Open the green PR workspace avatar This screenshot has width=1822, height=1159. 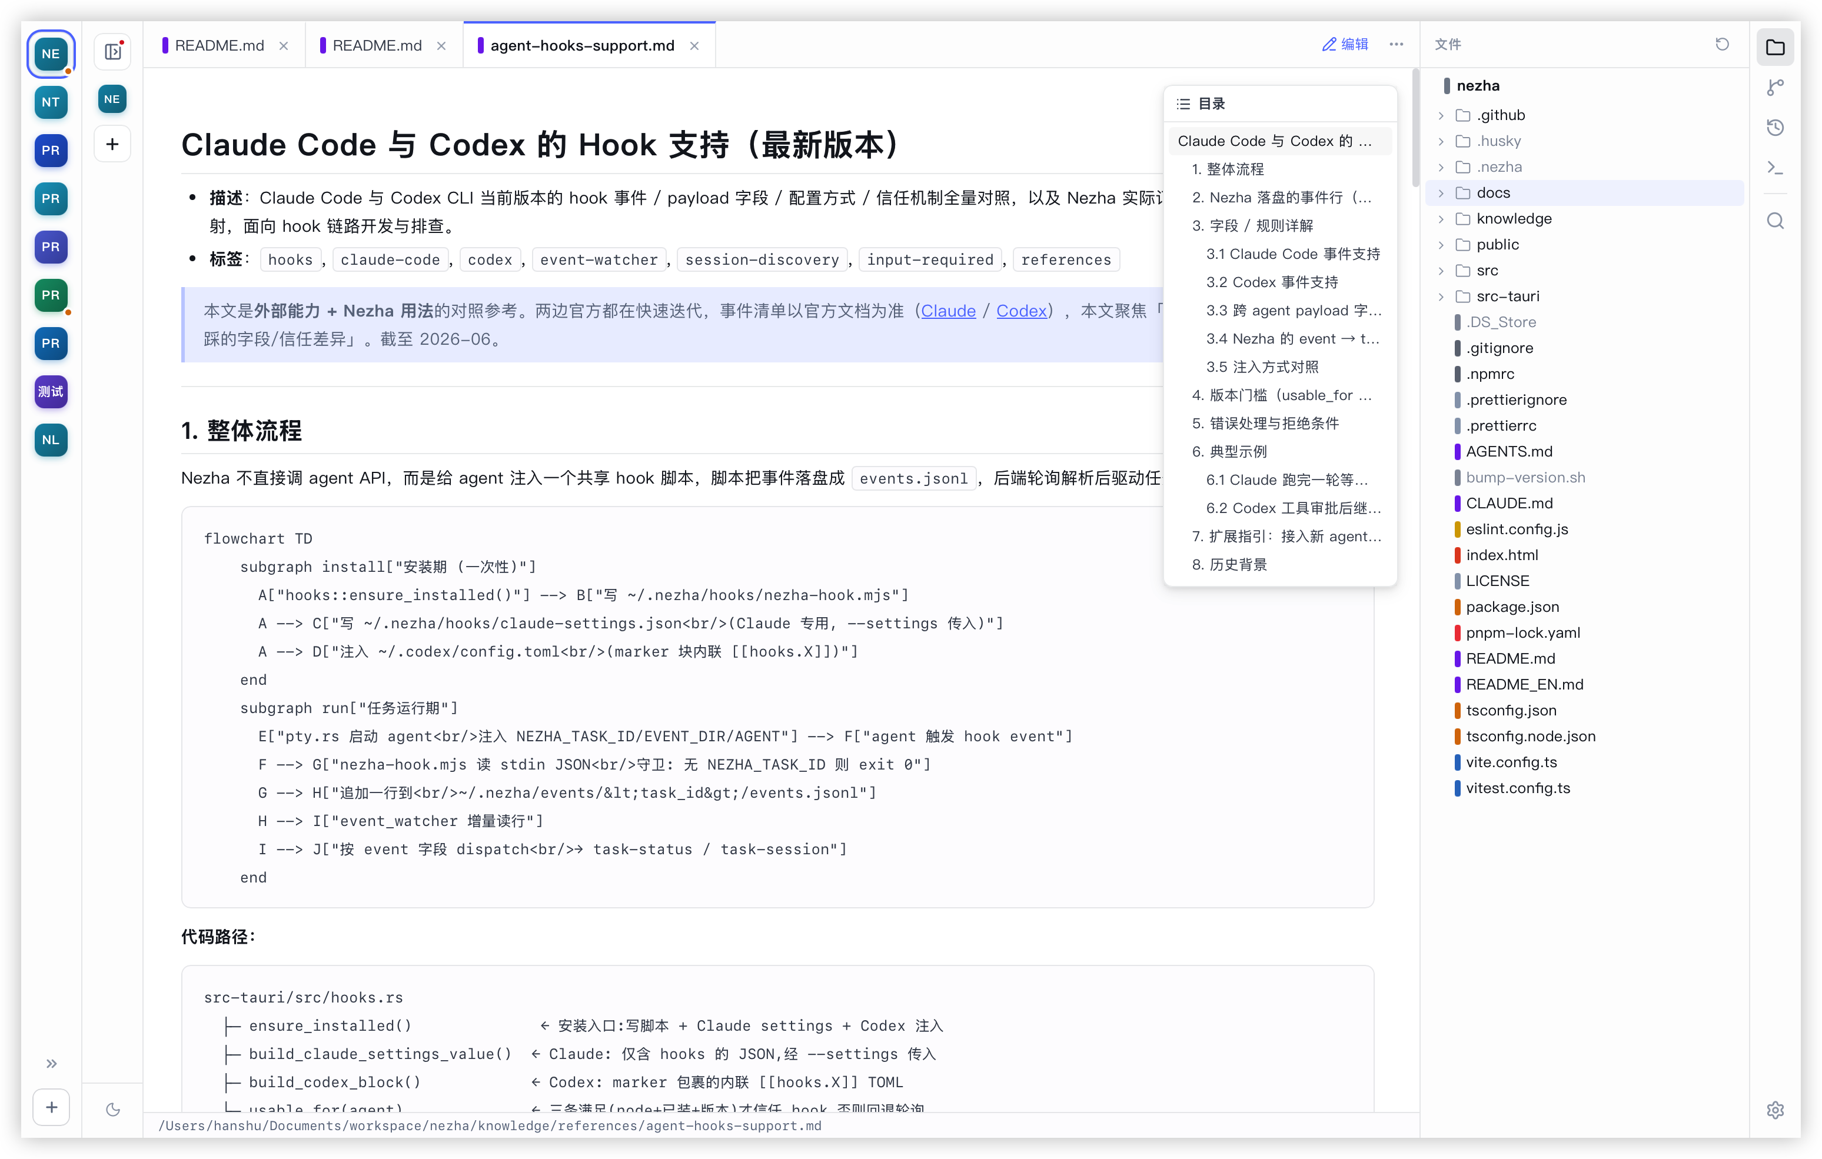[x=51, y=295]
